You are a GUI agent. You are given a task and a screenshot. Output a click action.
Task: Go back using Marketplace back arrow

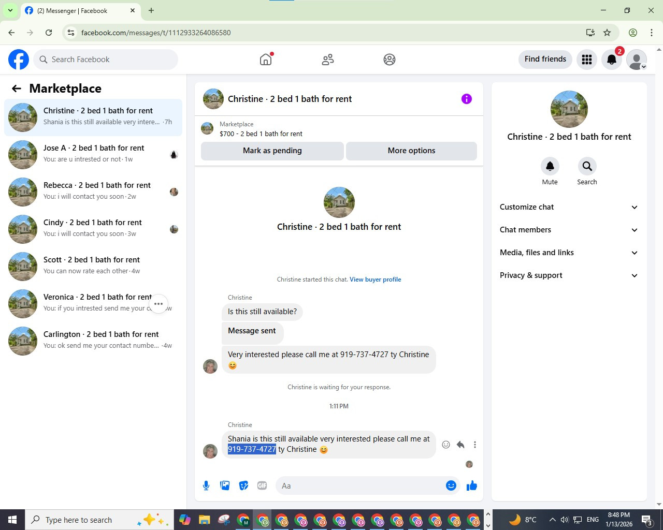[x=17, y=89]
